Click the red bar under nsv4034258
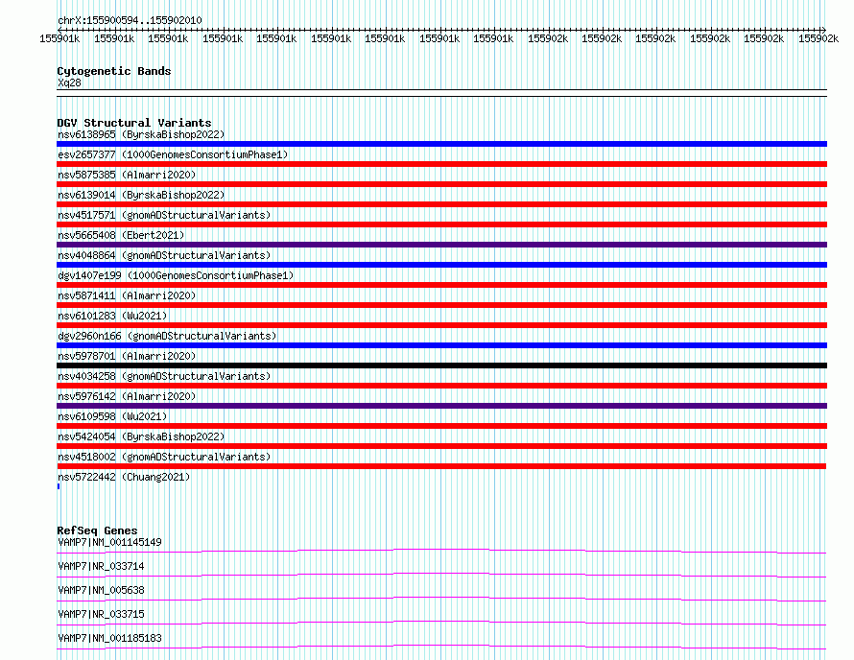This screenshot has width=854, height=660. 441,386
